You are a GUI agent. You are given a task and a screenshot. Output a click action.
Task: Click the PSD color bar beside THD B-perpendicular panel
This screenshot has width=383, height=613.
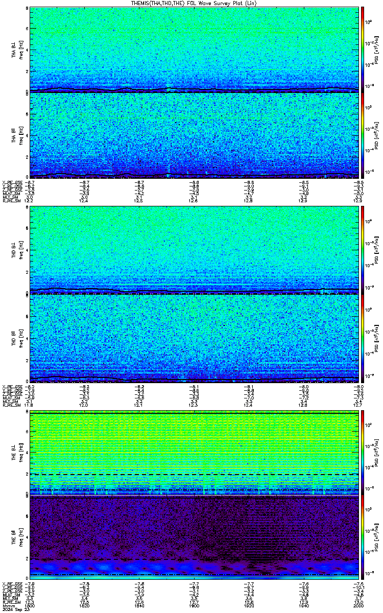click(x=363, y=250)
